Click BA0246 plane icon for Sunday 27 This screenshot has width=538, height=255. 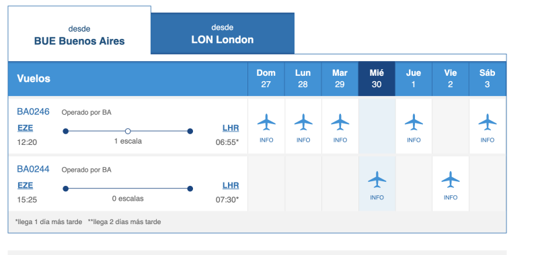pyautogui.click(x=266, y=122)
